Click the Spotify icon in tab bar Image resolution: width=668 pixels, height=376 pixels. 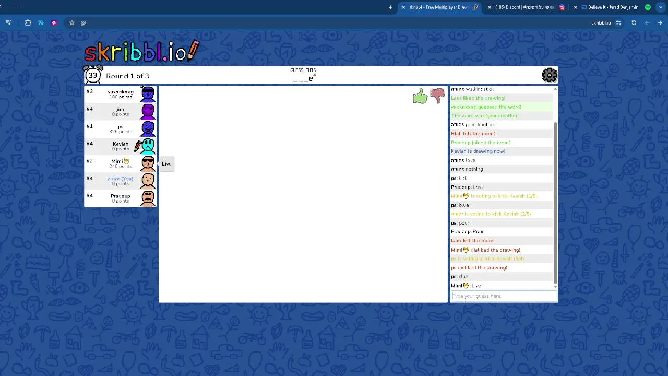648,7
